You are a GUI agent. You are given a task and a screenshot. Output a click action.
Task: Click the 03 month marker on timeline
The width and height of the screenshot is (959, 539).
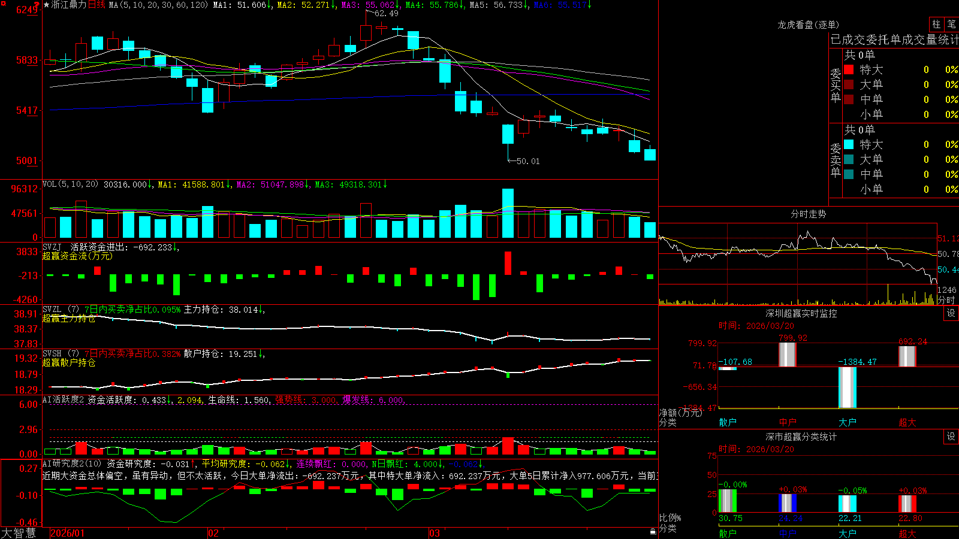click(x=435, y=533)
